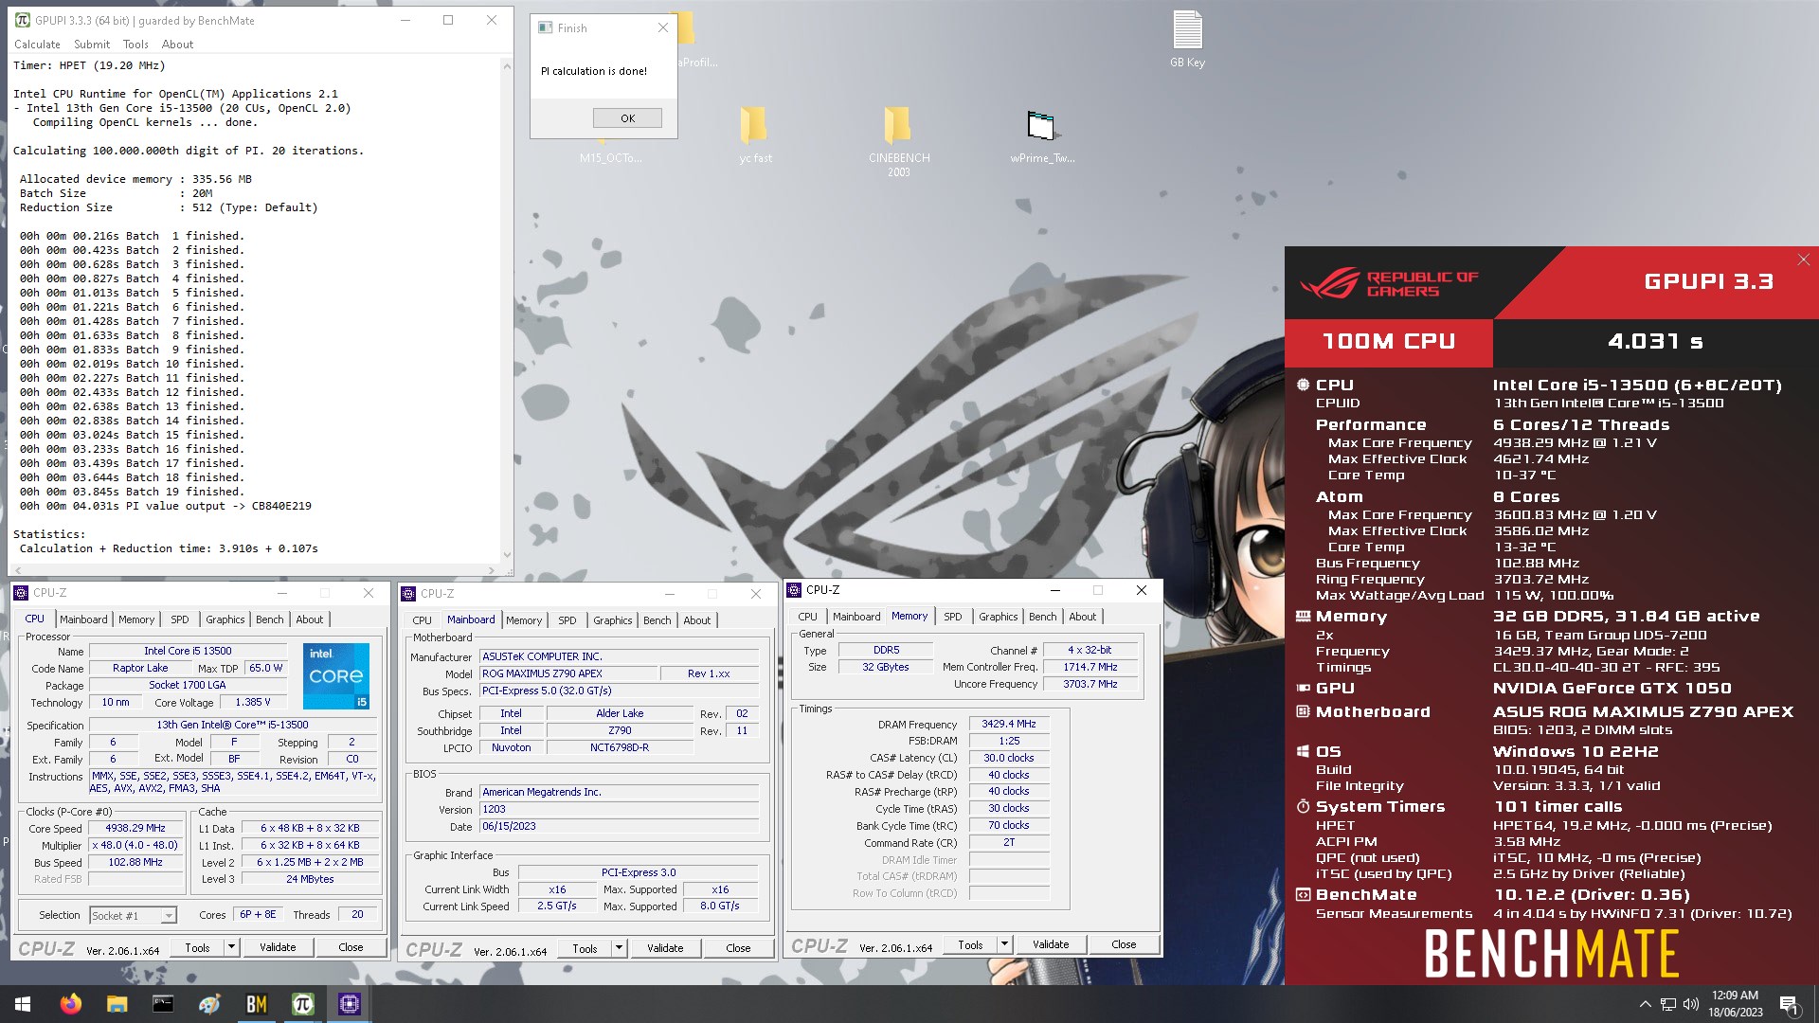This screenshot has width=1819, height=1023.
Task: Click the paint palette taskbar icon
Action: [209, 1004]
